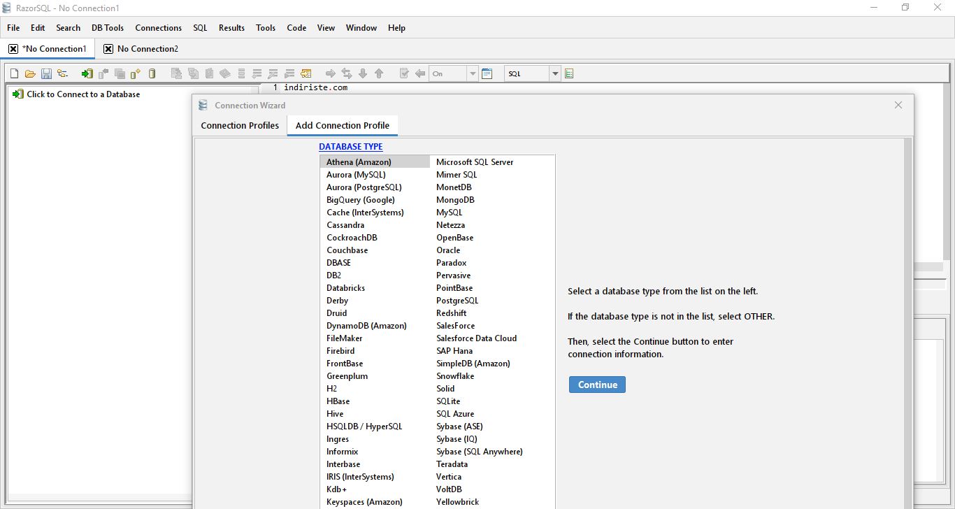Click the right arrow toolbar icon
This screenshot has width=955, height=509.
[x=331, y=73]
